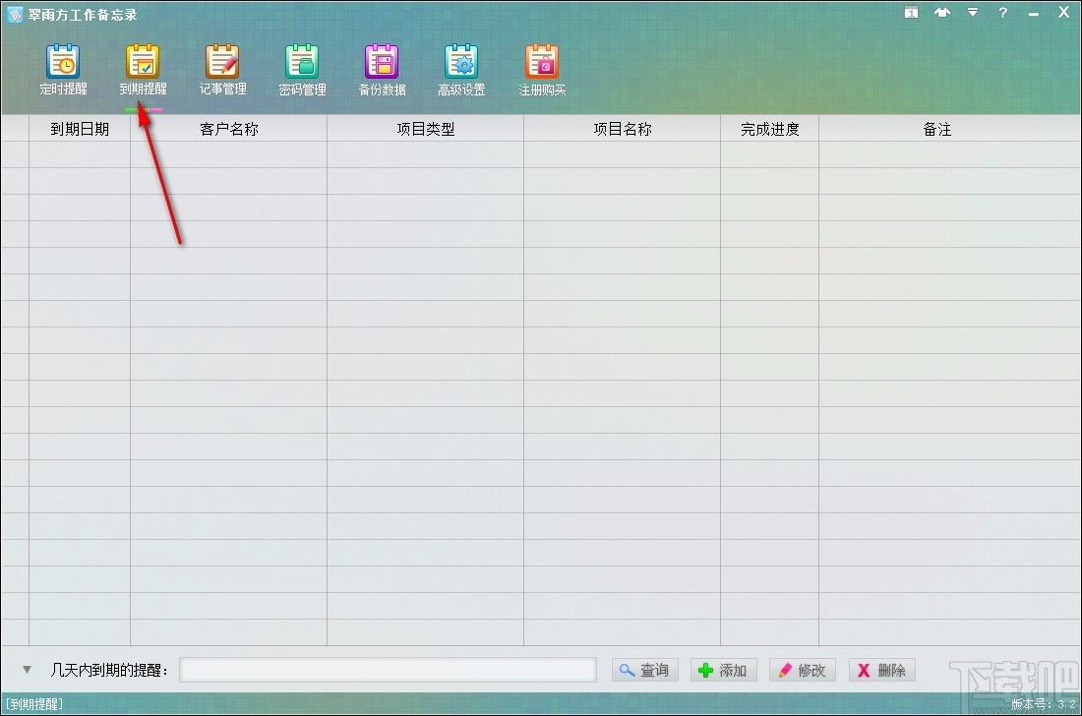The width and height of the screenshot is (1082, 716).
Task: Click the 修改 edit button
Action: point(802,670)
